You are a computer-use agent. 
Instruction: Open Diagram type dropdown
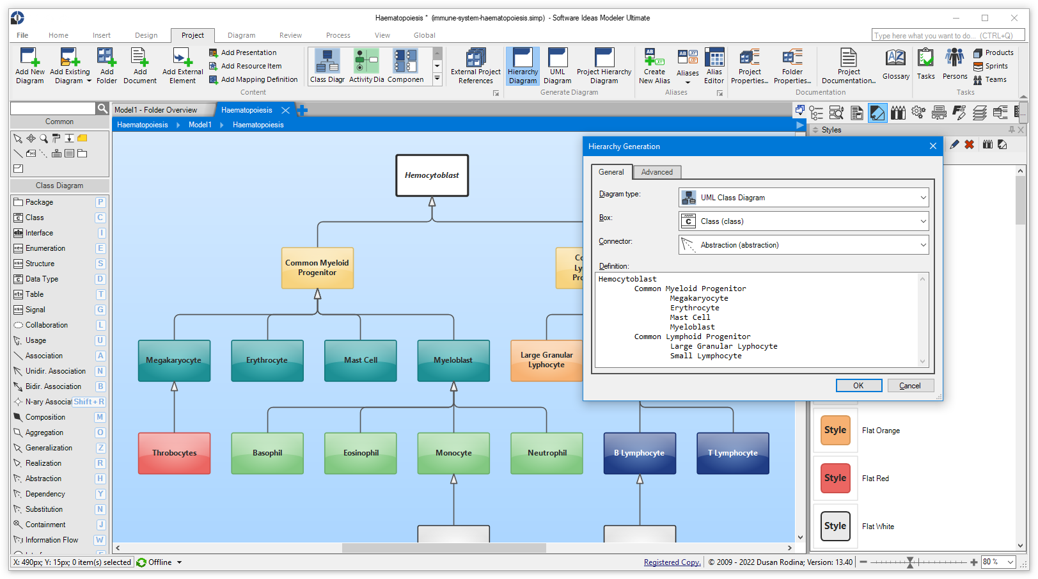click(923, 198)
